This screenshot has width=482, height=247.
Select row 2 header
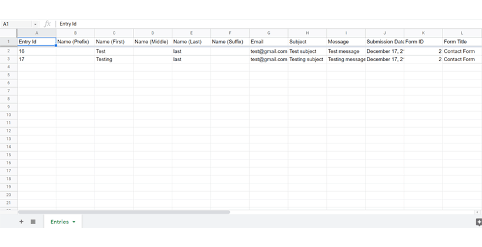pyautogui.click(x=9, y=51)
